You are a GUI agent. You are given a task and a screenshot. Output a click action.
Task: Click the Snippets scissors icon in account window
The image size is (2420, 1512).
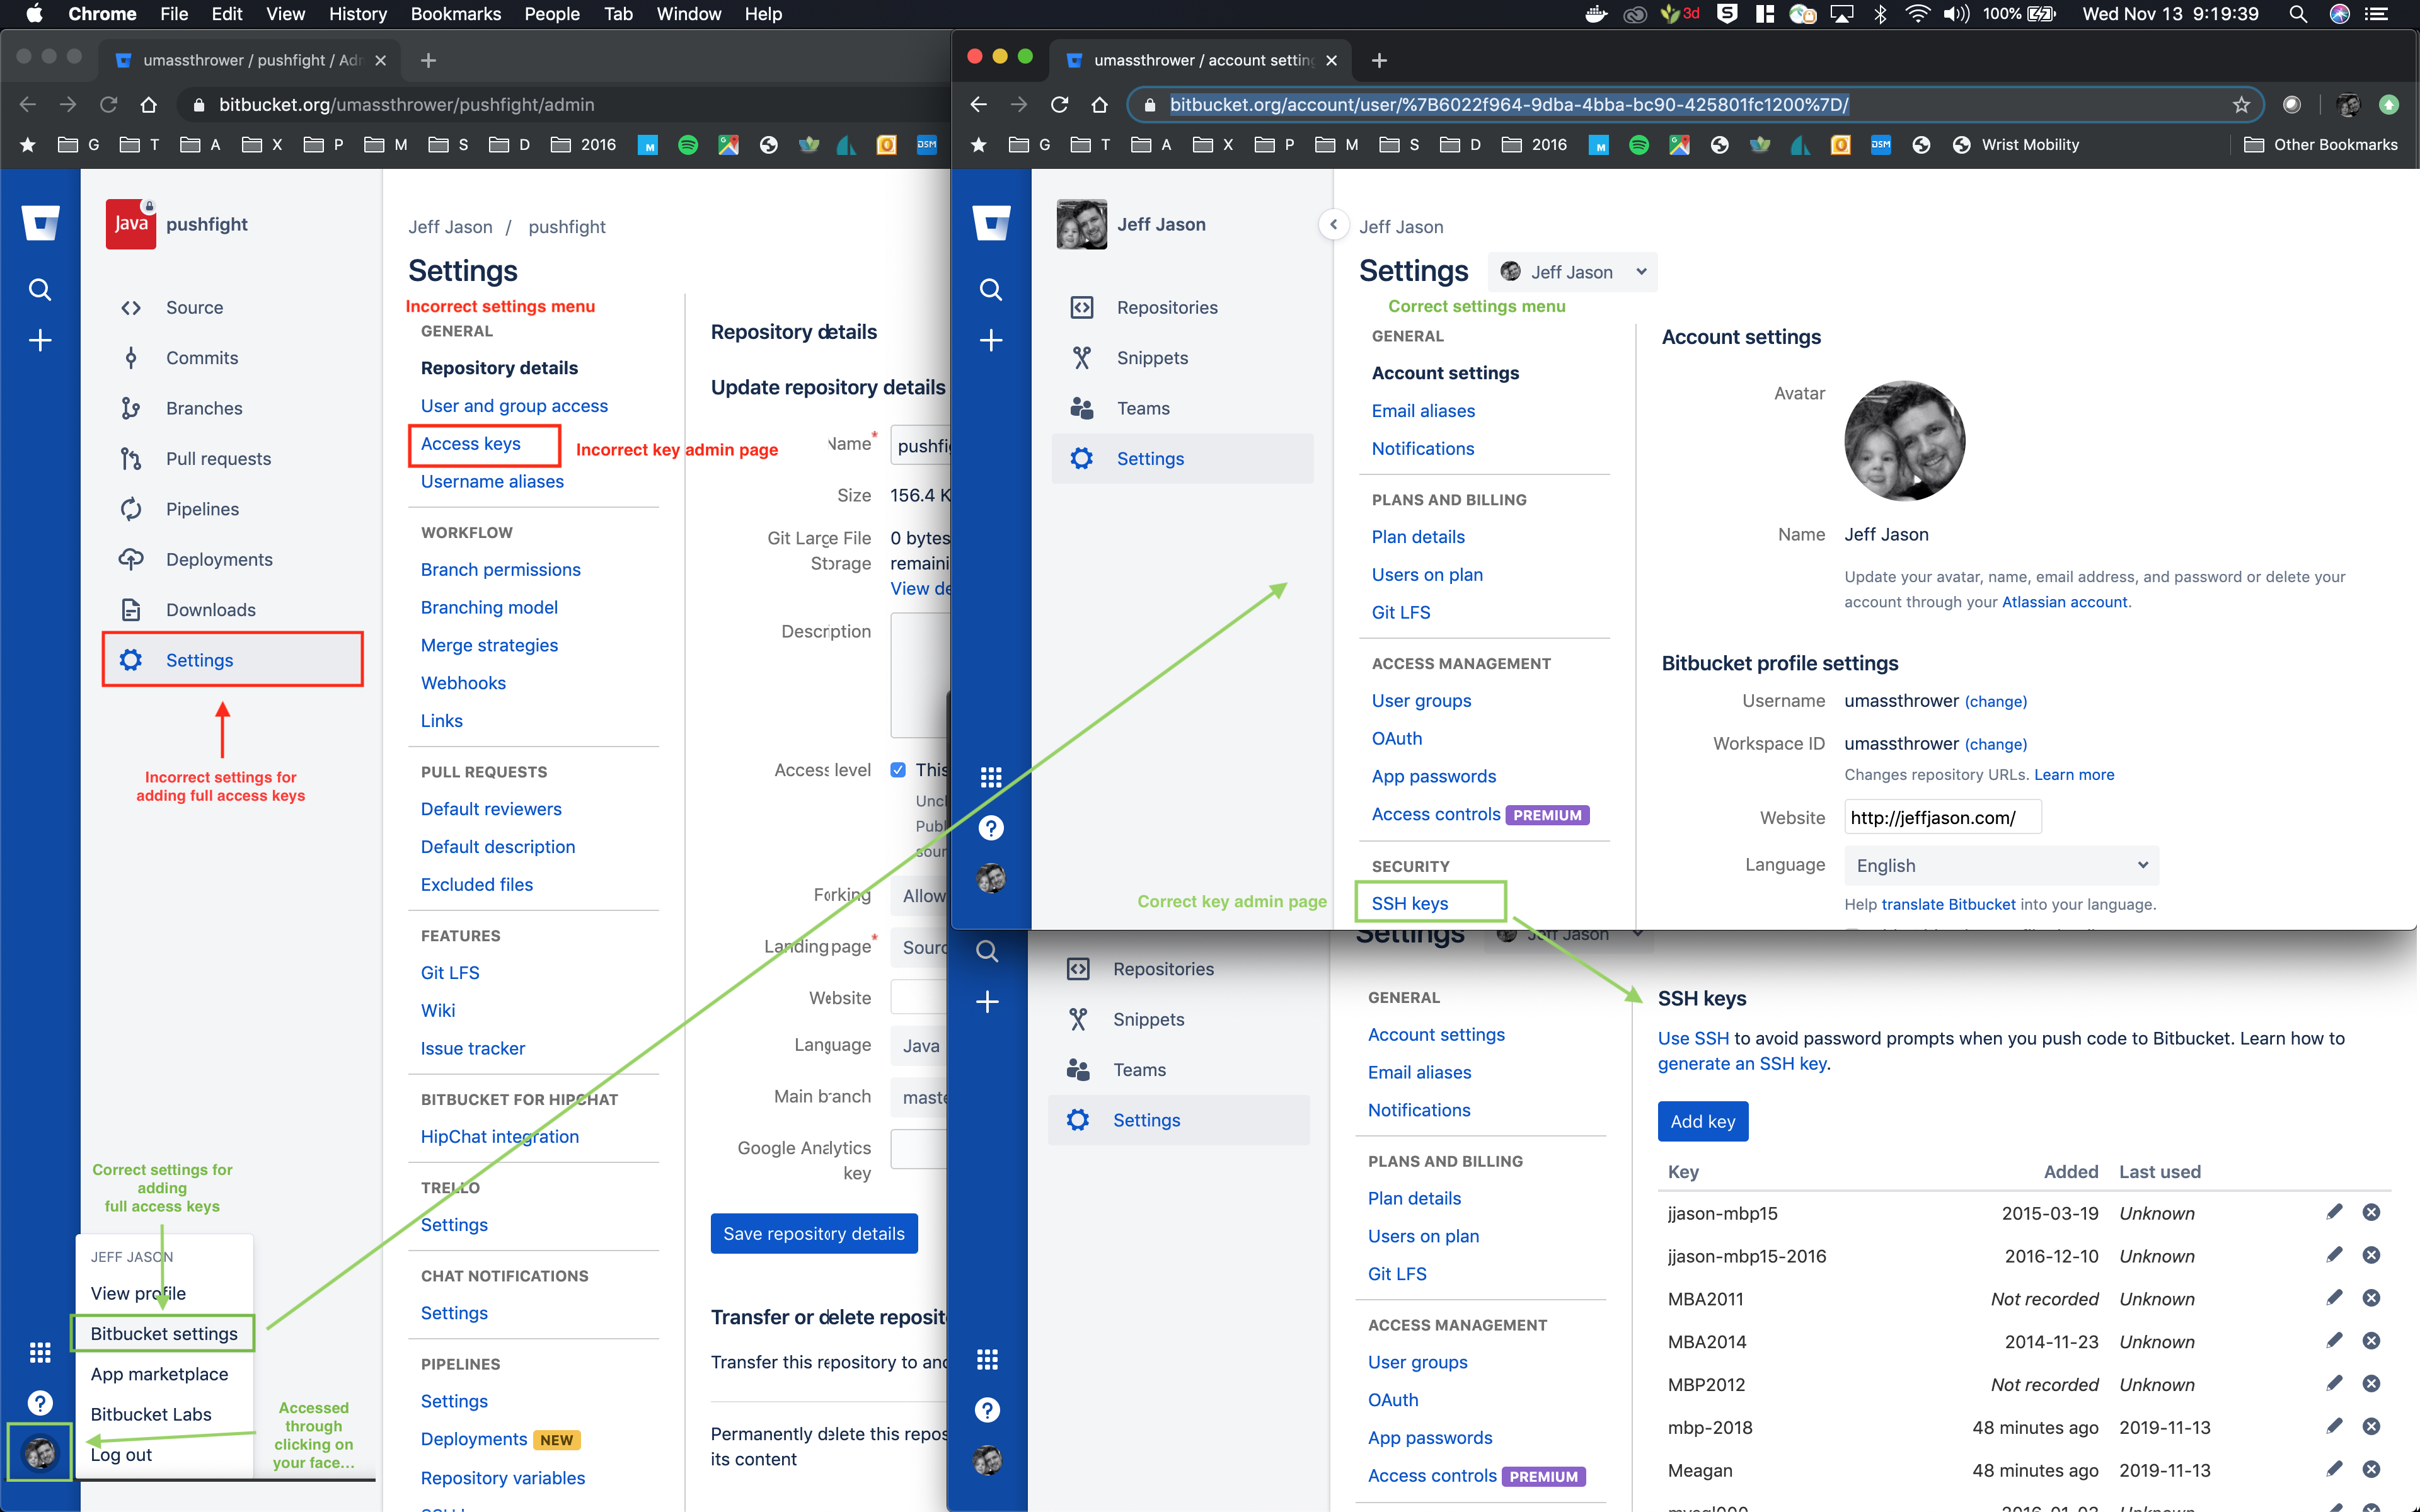point(1082,358)
